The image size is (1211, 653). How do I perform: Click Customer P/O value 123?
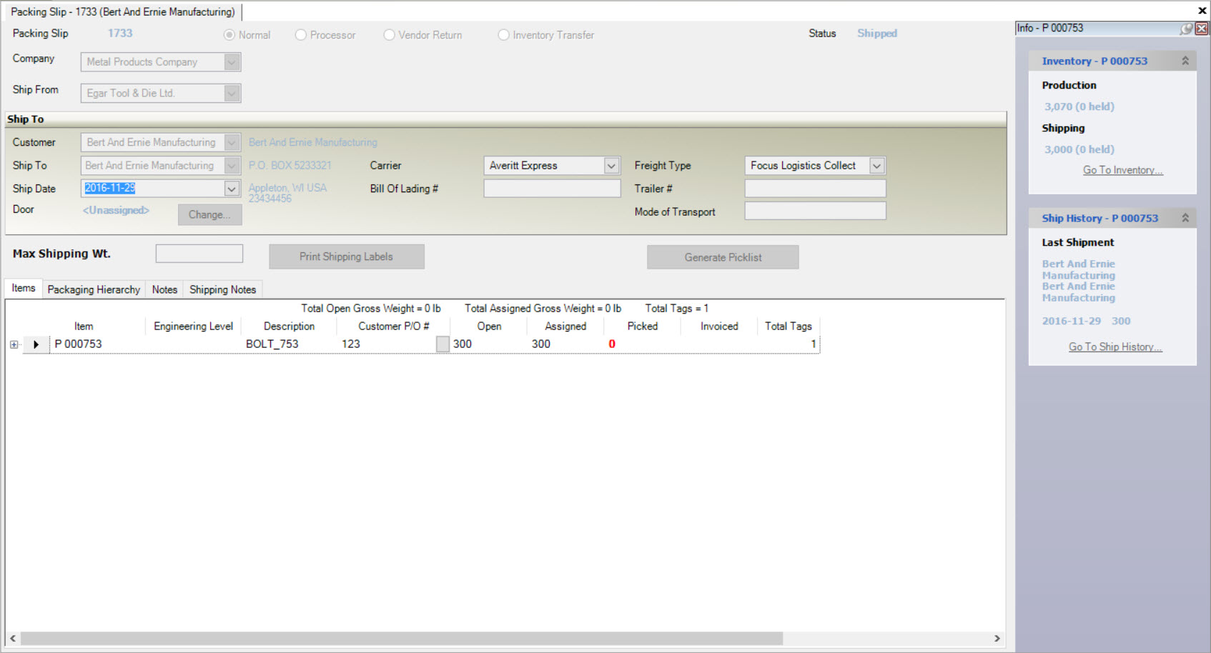pos(351,344)
